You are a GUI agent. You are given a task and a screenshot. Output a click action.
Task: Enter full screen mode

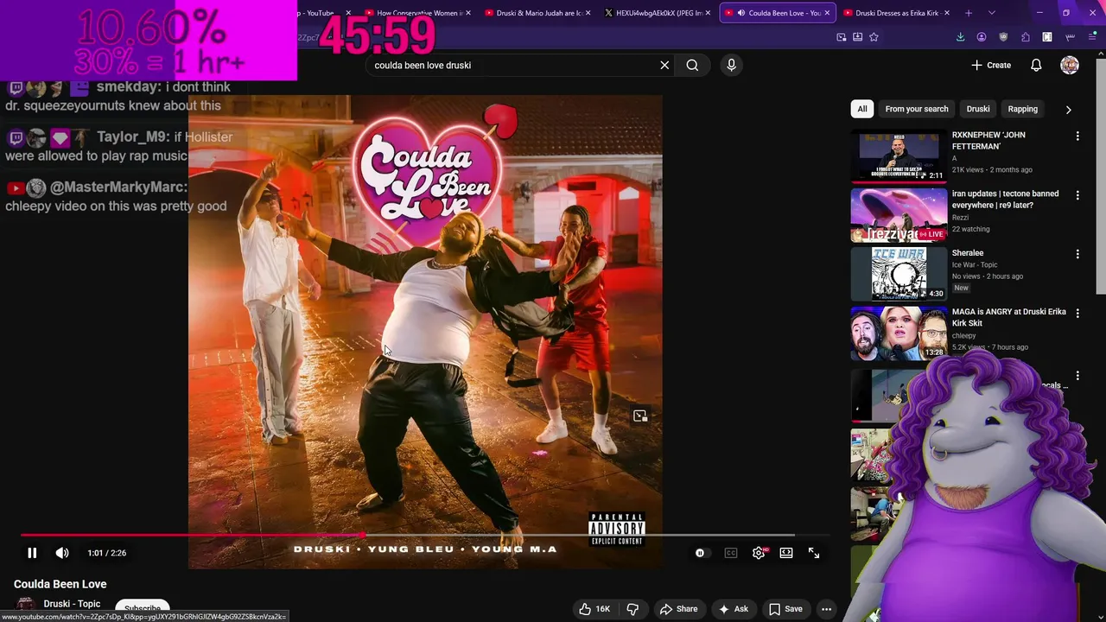pos(814,553)
